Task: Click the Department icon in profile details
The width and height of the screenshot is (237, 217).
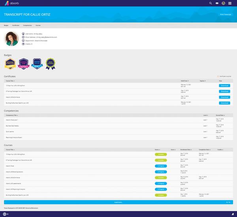Action: click(x=23, y=41)
